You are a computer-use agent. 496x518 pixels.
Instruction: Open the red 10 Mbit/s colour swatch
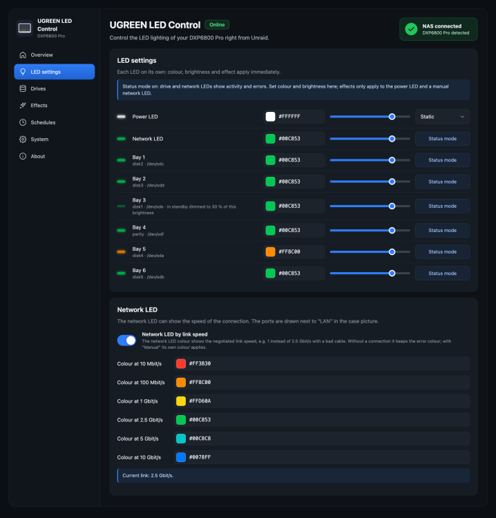(x=181, y=363)
